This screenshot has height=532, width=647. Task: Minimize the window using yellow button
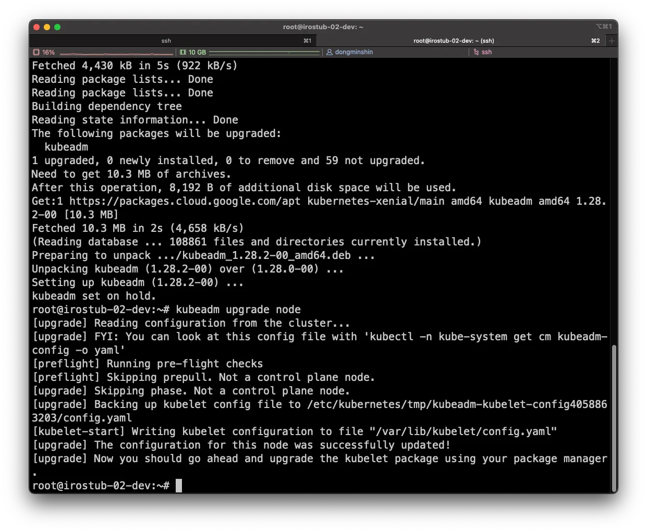47,27
